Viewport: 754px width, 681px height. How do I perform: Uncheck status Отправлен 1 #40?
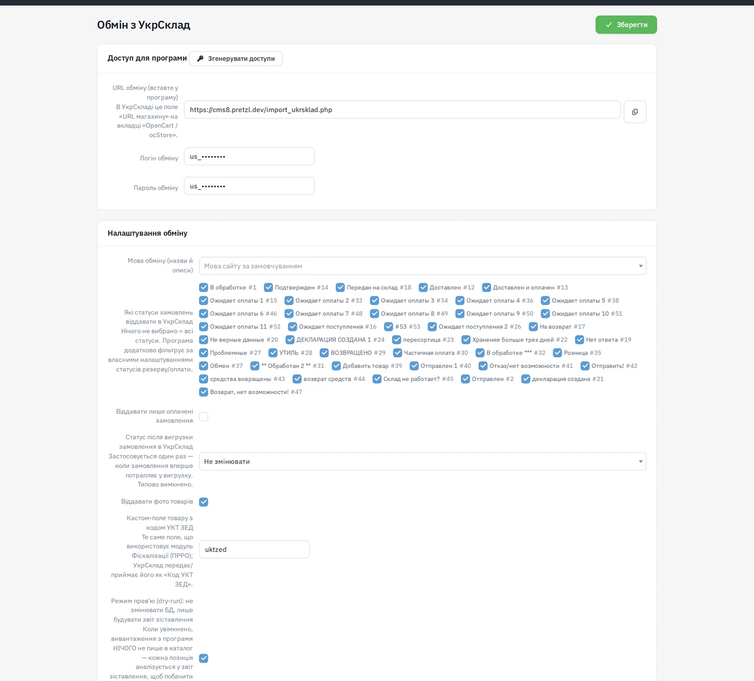coord(414,366)
